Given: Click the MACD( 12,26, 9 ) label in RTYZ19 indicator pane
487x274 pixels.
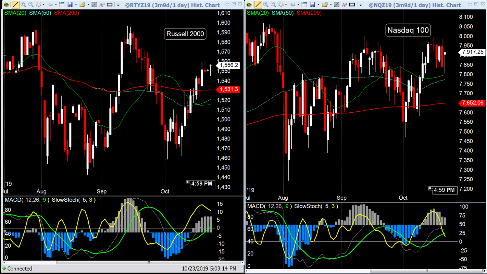Looking at the screenshot, I should click(x=27, y=200).
